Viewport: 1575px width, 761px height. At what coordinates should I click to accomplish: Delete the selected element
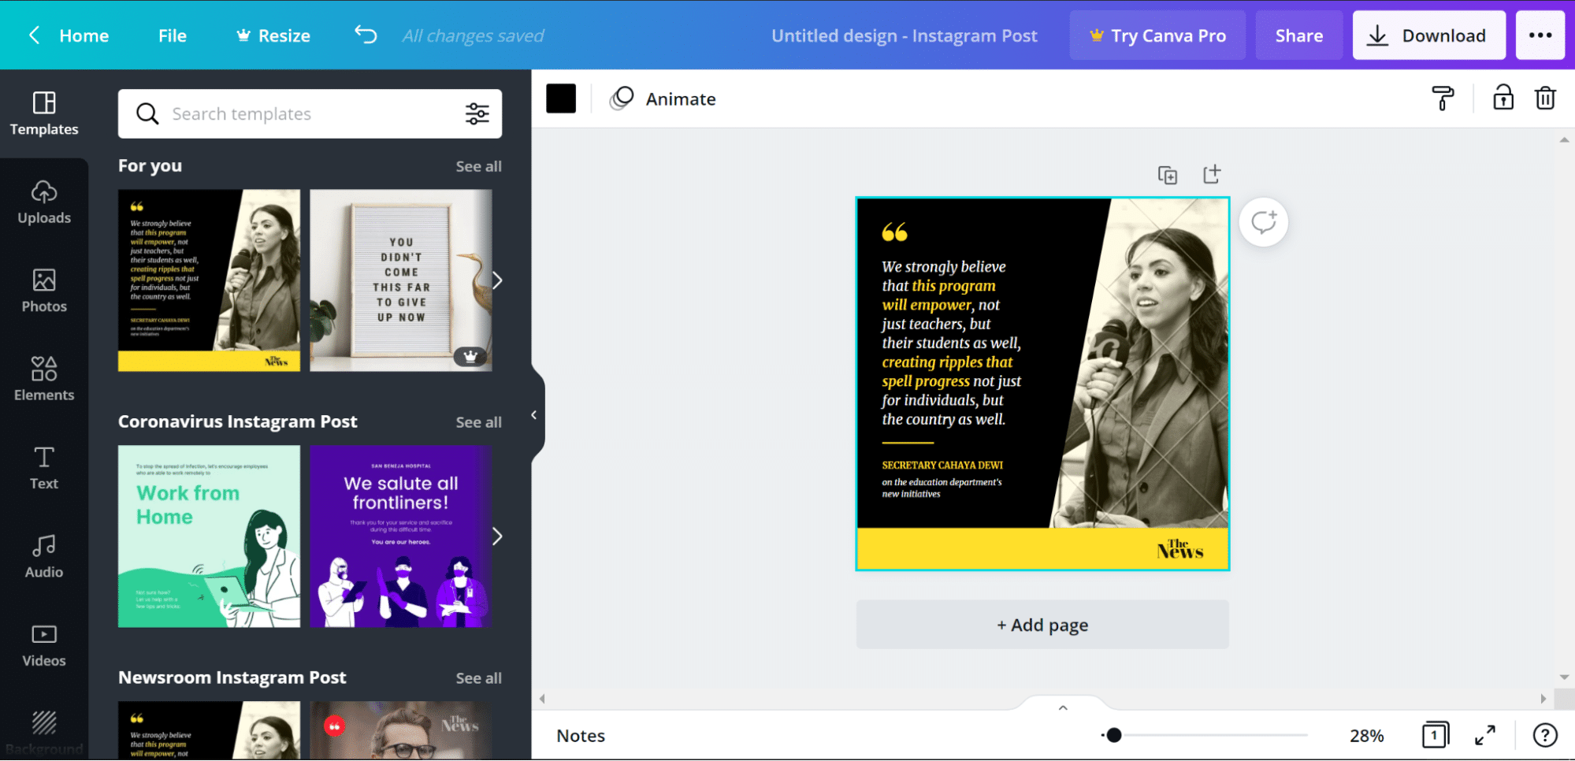[x=1545, y=98]
